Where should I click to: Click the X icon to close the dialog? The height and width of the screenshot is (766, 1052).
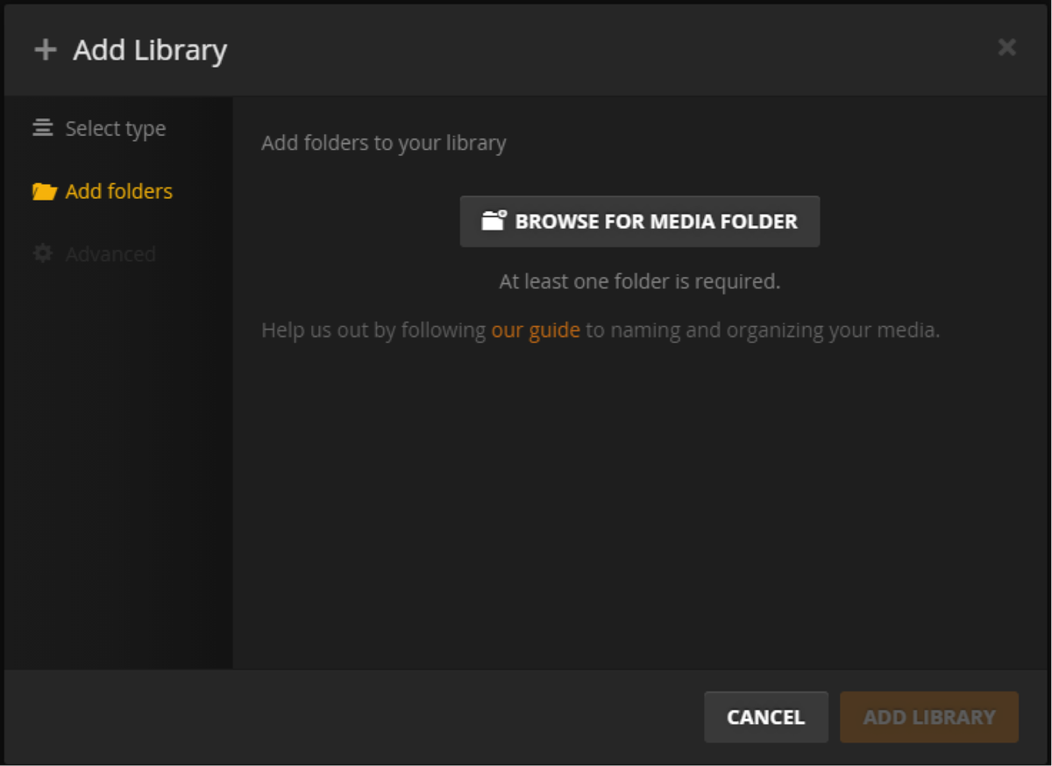tap(1006, 47)
